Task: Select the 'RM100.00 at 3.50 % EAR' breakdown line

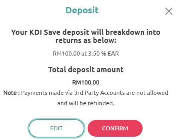Action: click(x=86, y=54)
